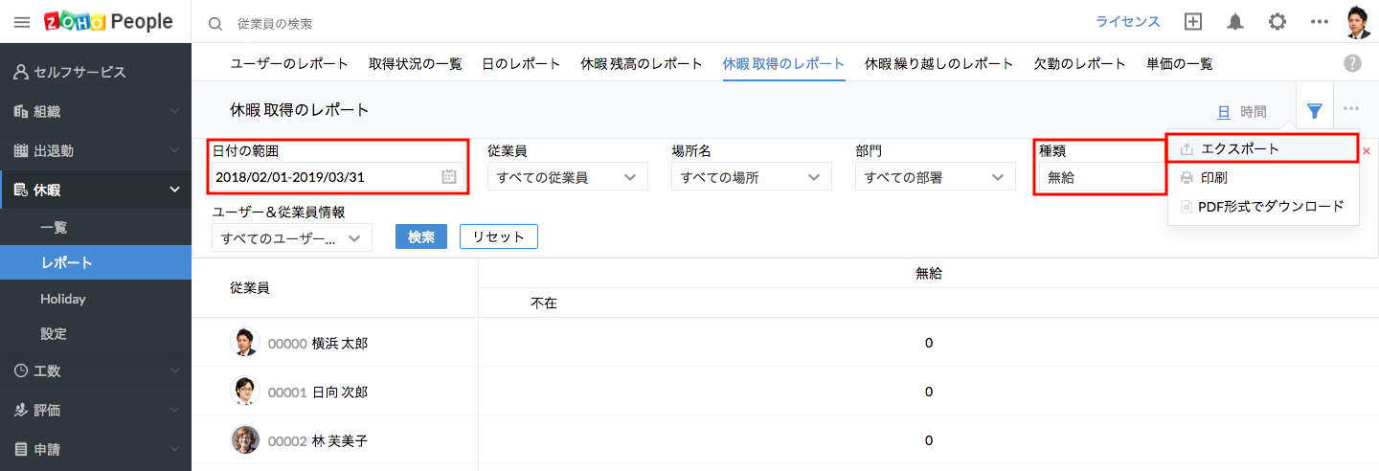This screenshot has height=471, width=1379.
Task: Click the notification bell icon
Action: (1235, 22)
